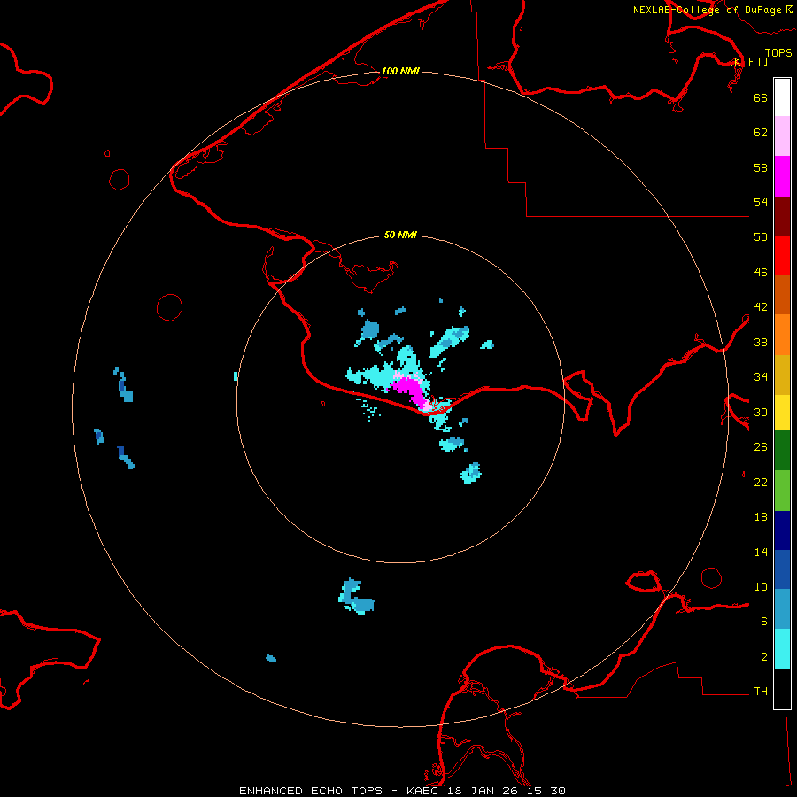
Task: Click the 58 legend scale label
Action: click(x=761, y=167)
